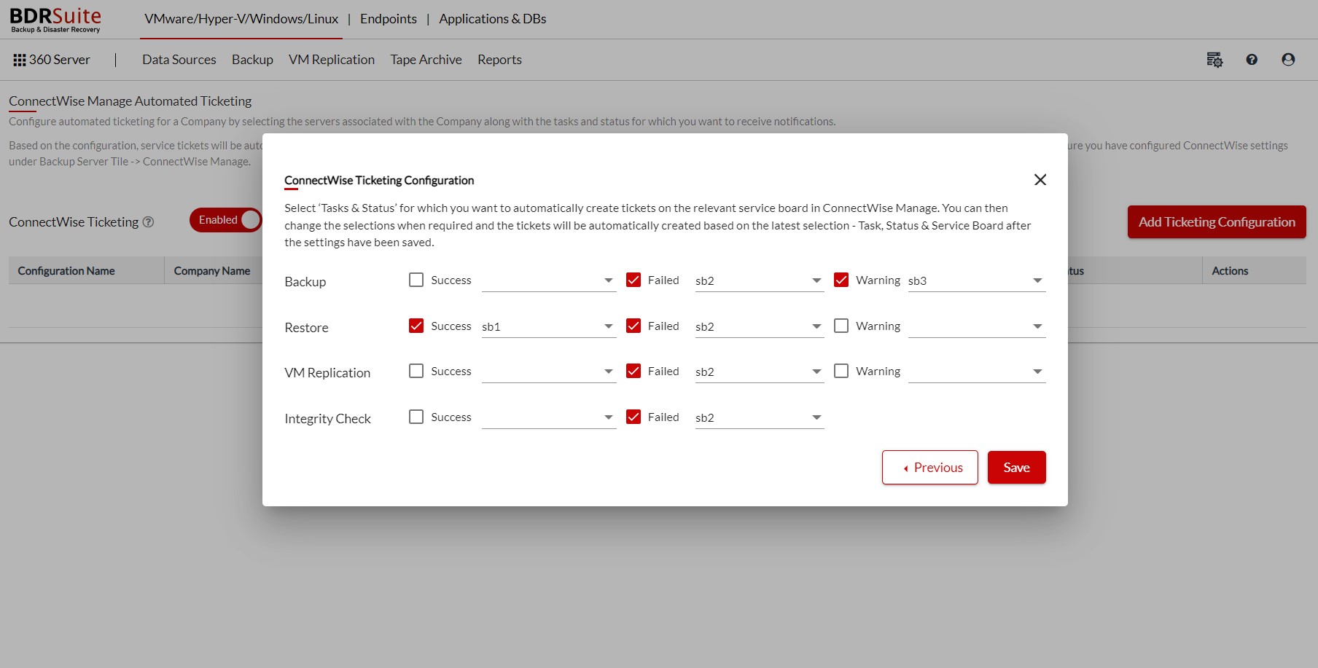This screenshot has width=1318, height=668.
Task: Open Backup Success service board dropdown
Action: click(x=549, y=280)
